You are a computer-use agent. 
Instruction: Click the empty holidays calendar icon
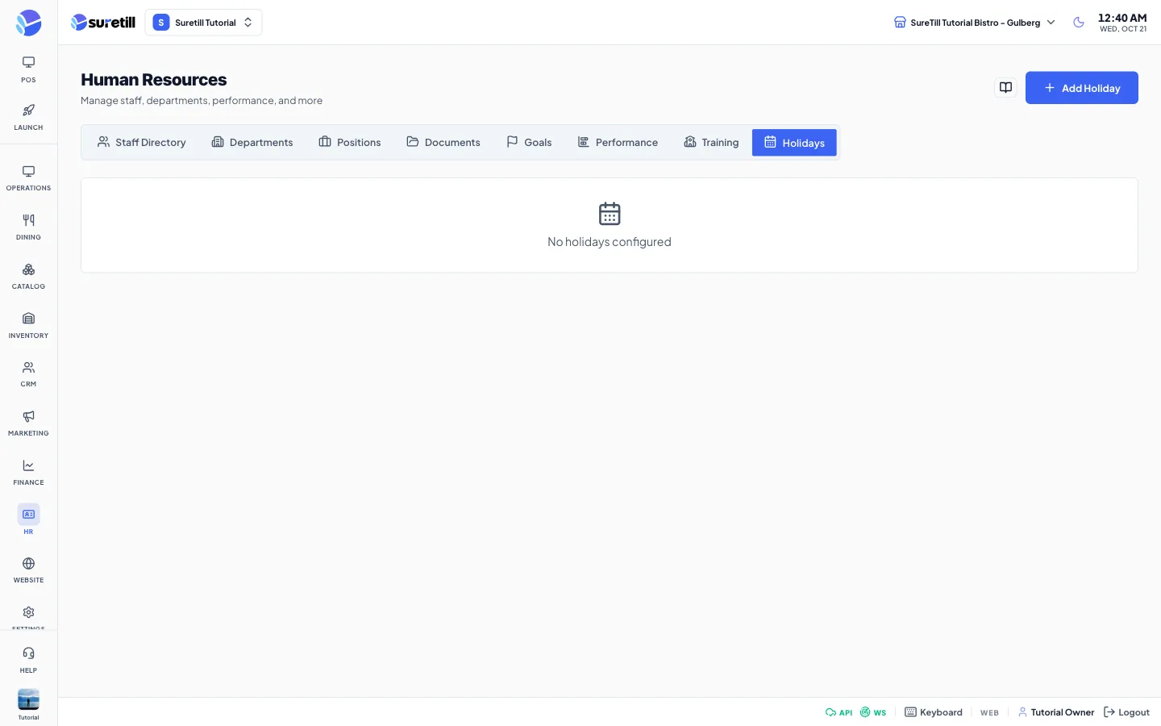point(610,214)
